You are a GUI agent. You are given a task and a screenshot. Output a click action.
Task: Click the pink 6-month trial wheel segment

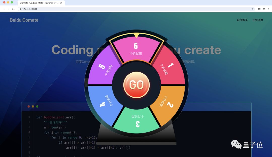pos(136,49)
